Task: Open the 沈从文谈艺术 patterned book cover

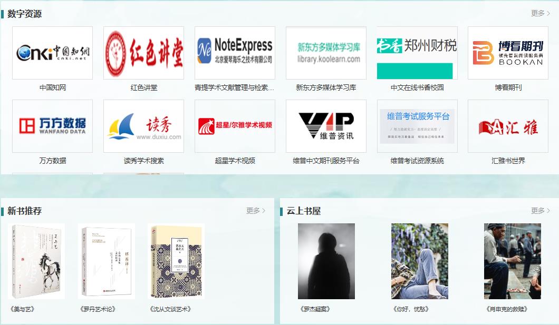Action: pos(176,261)
